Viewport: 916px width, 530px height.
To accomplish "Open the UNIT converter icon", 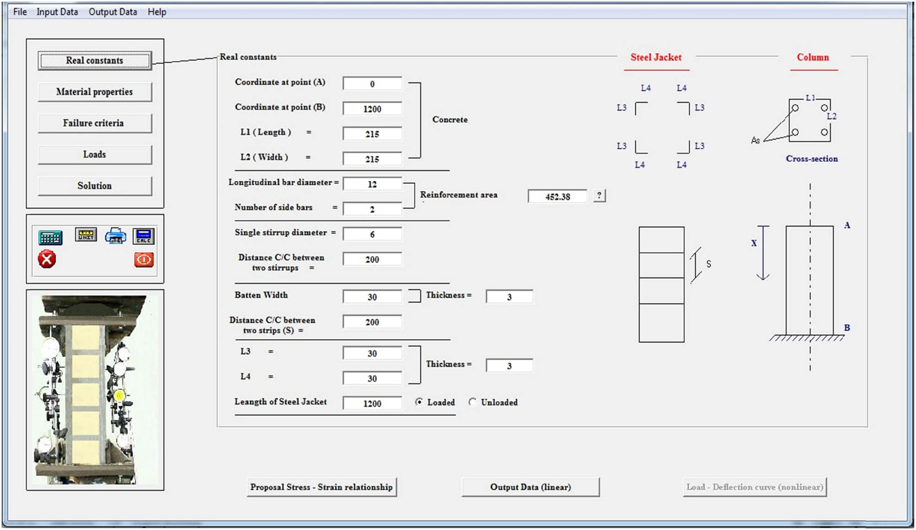I will click(86, 235).
